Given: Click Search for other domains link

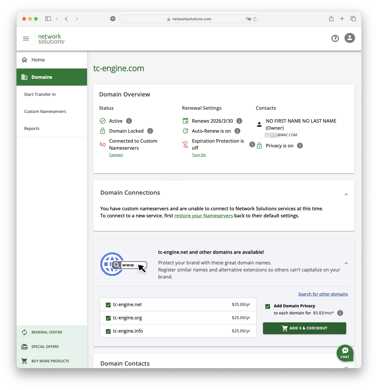Looking at the screenshot, I should click(323, 294).
